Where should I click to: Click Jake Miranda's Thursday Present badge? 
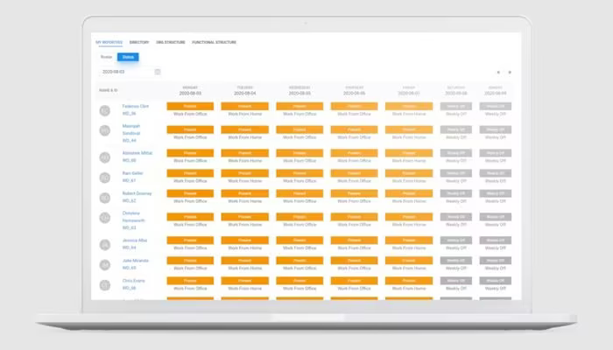(x=354, y=261)
